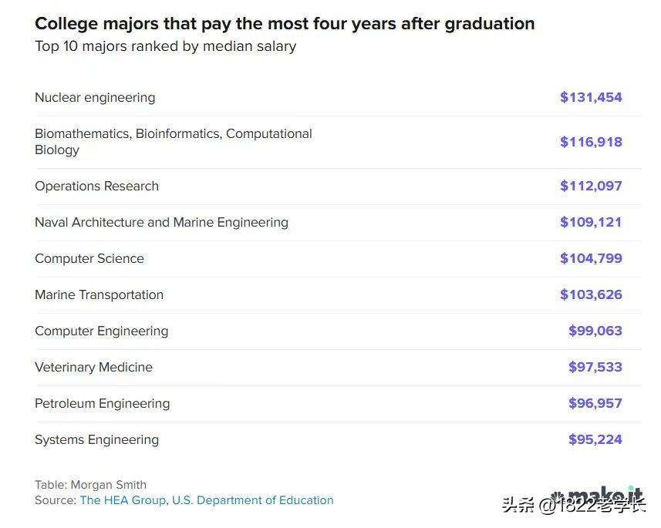Click the $112,097 salary value
Viewport: 661px width, 528px height.
[591, 186]
